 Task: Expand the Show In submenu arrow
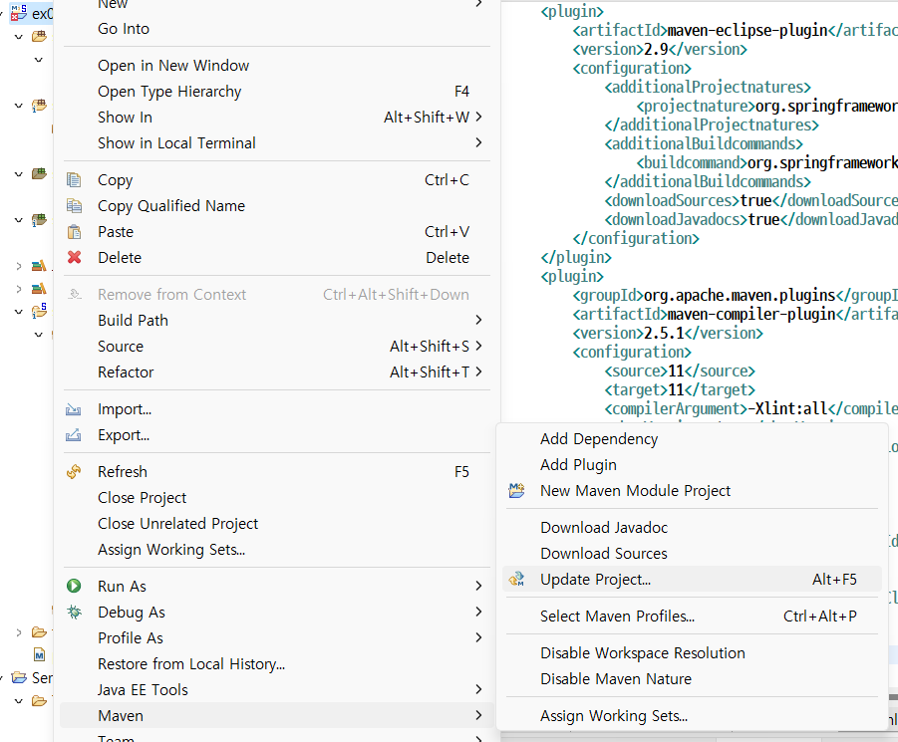pyautogui.click(x=478, y=117)
